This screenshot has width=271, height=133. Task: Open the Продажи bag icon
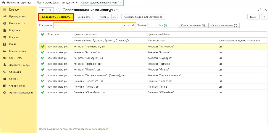coord(5,31)
